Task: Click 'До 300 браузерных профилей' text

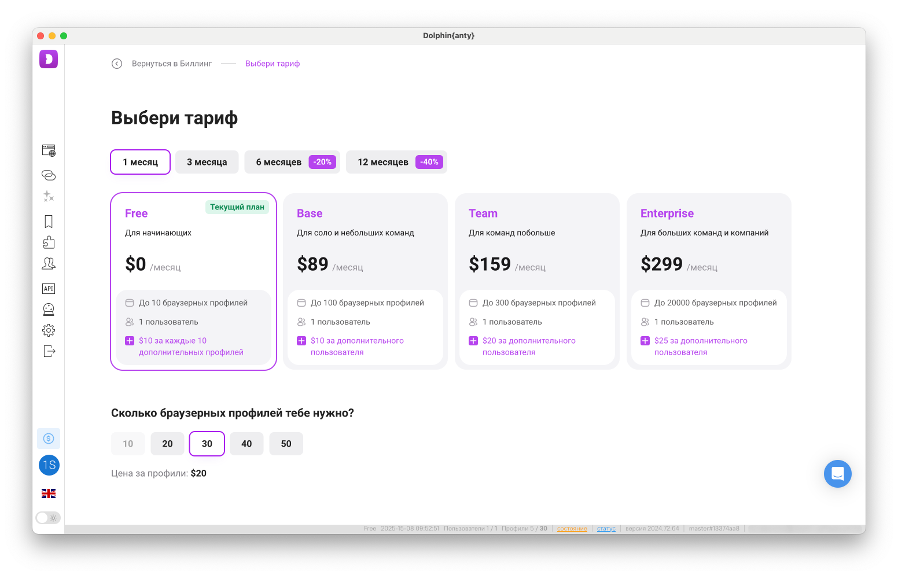Action: click(539, 303)
